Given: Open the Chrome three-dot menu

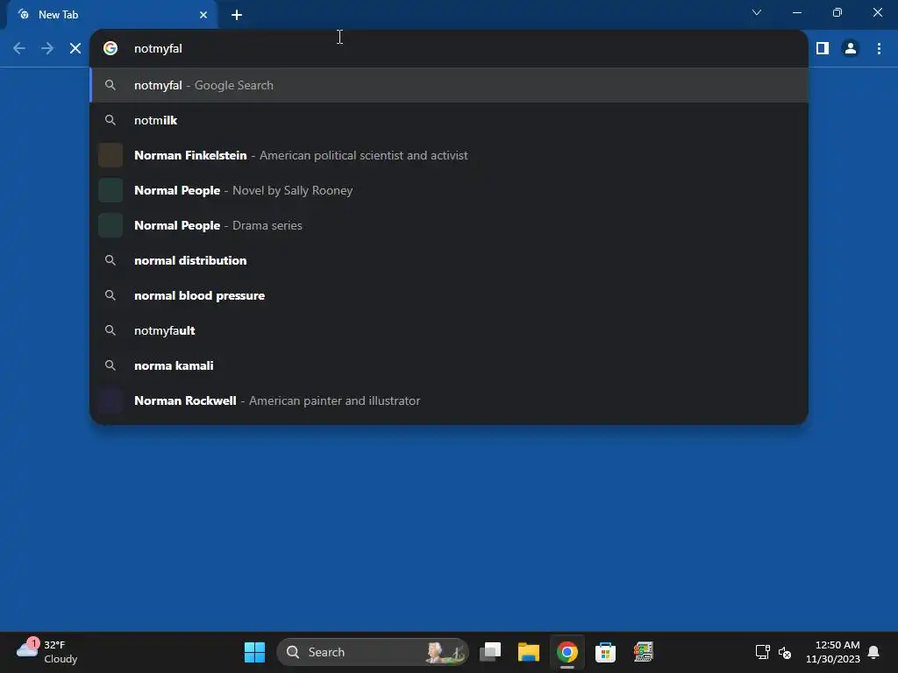Looking at the screenshot, I should click(x=879, y=49).
